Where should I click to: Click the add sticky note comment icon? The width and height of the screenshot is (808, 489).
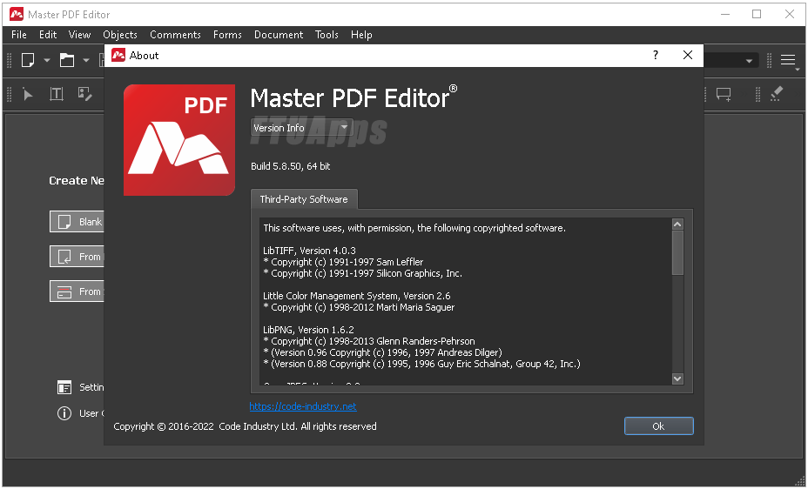pyautogui.click(x=724, y=94)
